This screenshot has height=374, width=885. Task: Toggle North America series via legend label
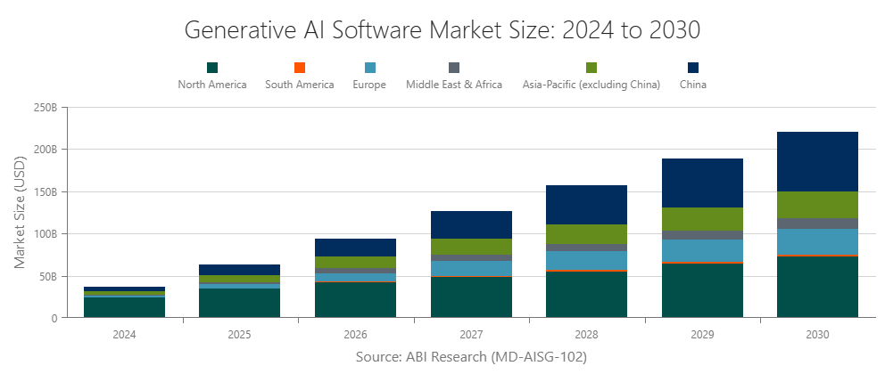coord(212,85)
